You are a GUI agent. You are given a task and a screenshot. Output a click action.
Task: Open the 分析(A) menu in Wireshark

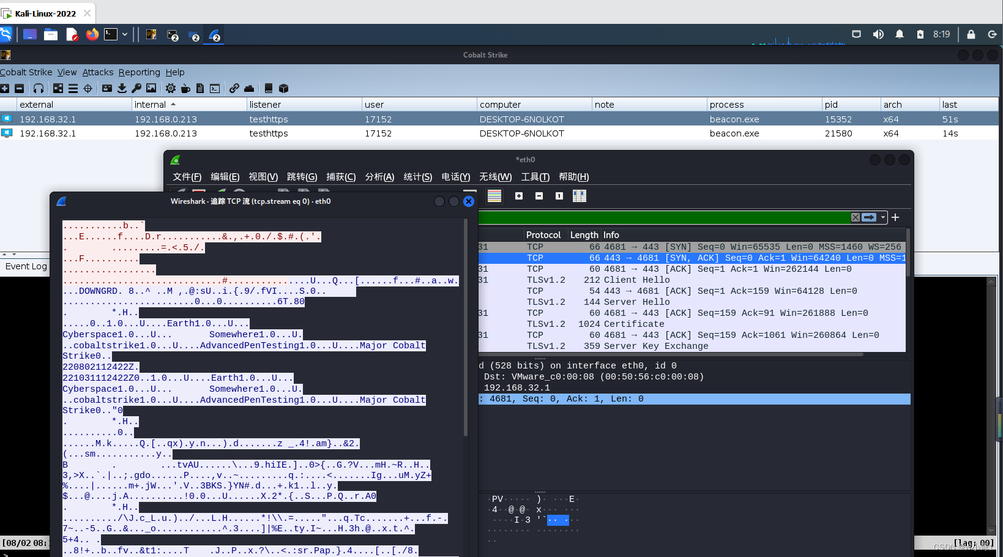click(x=379, y=177)
